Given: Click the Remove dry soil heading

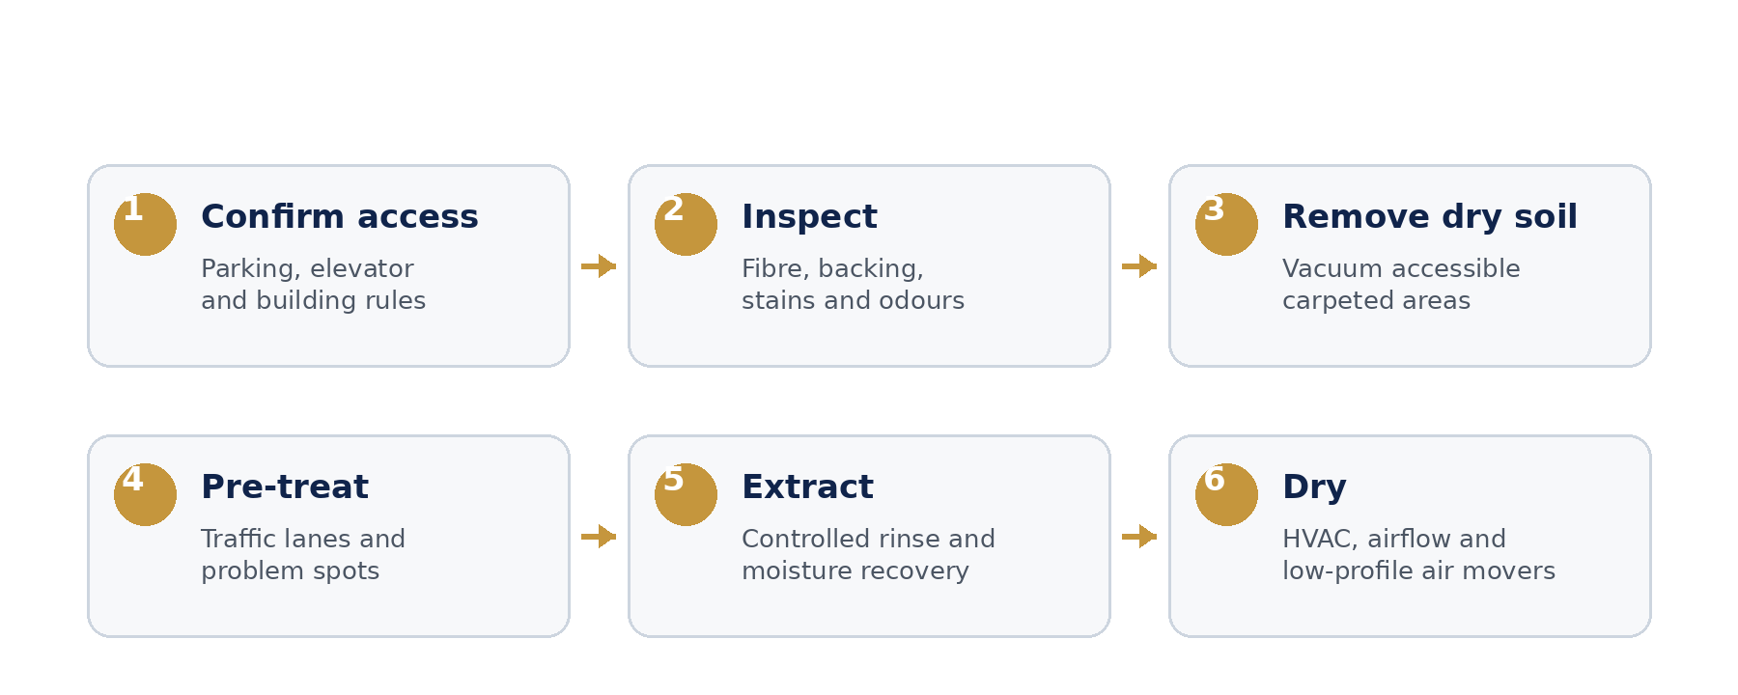Looking at the screenshot, I should pyautogui.click(x=1430, y=216).
